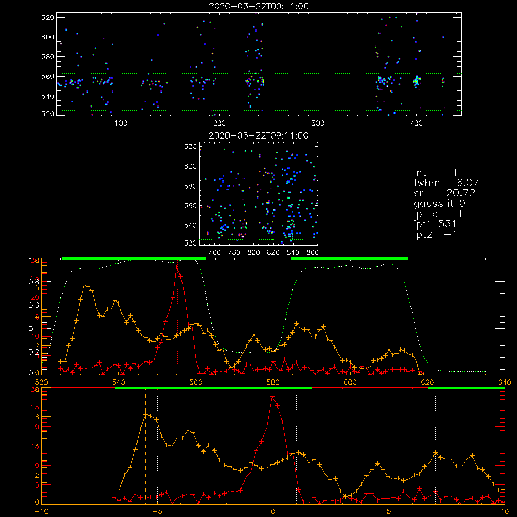
Task: Click the red curve peak in 520–640 profile plot
Action: click(x=177, y=267)
